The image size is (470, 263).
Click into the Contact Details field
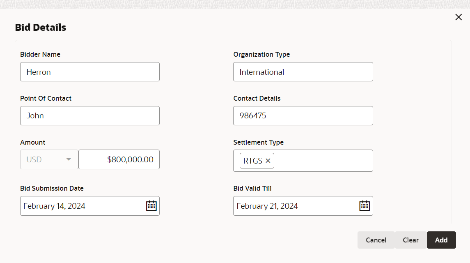303,116
